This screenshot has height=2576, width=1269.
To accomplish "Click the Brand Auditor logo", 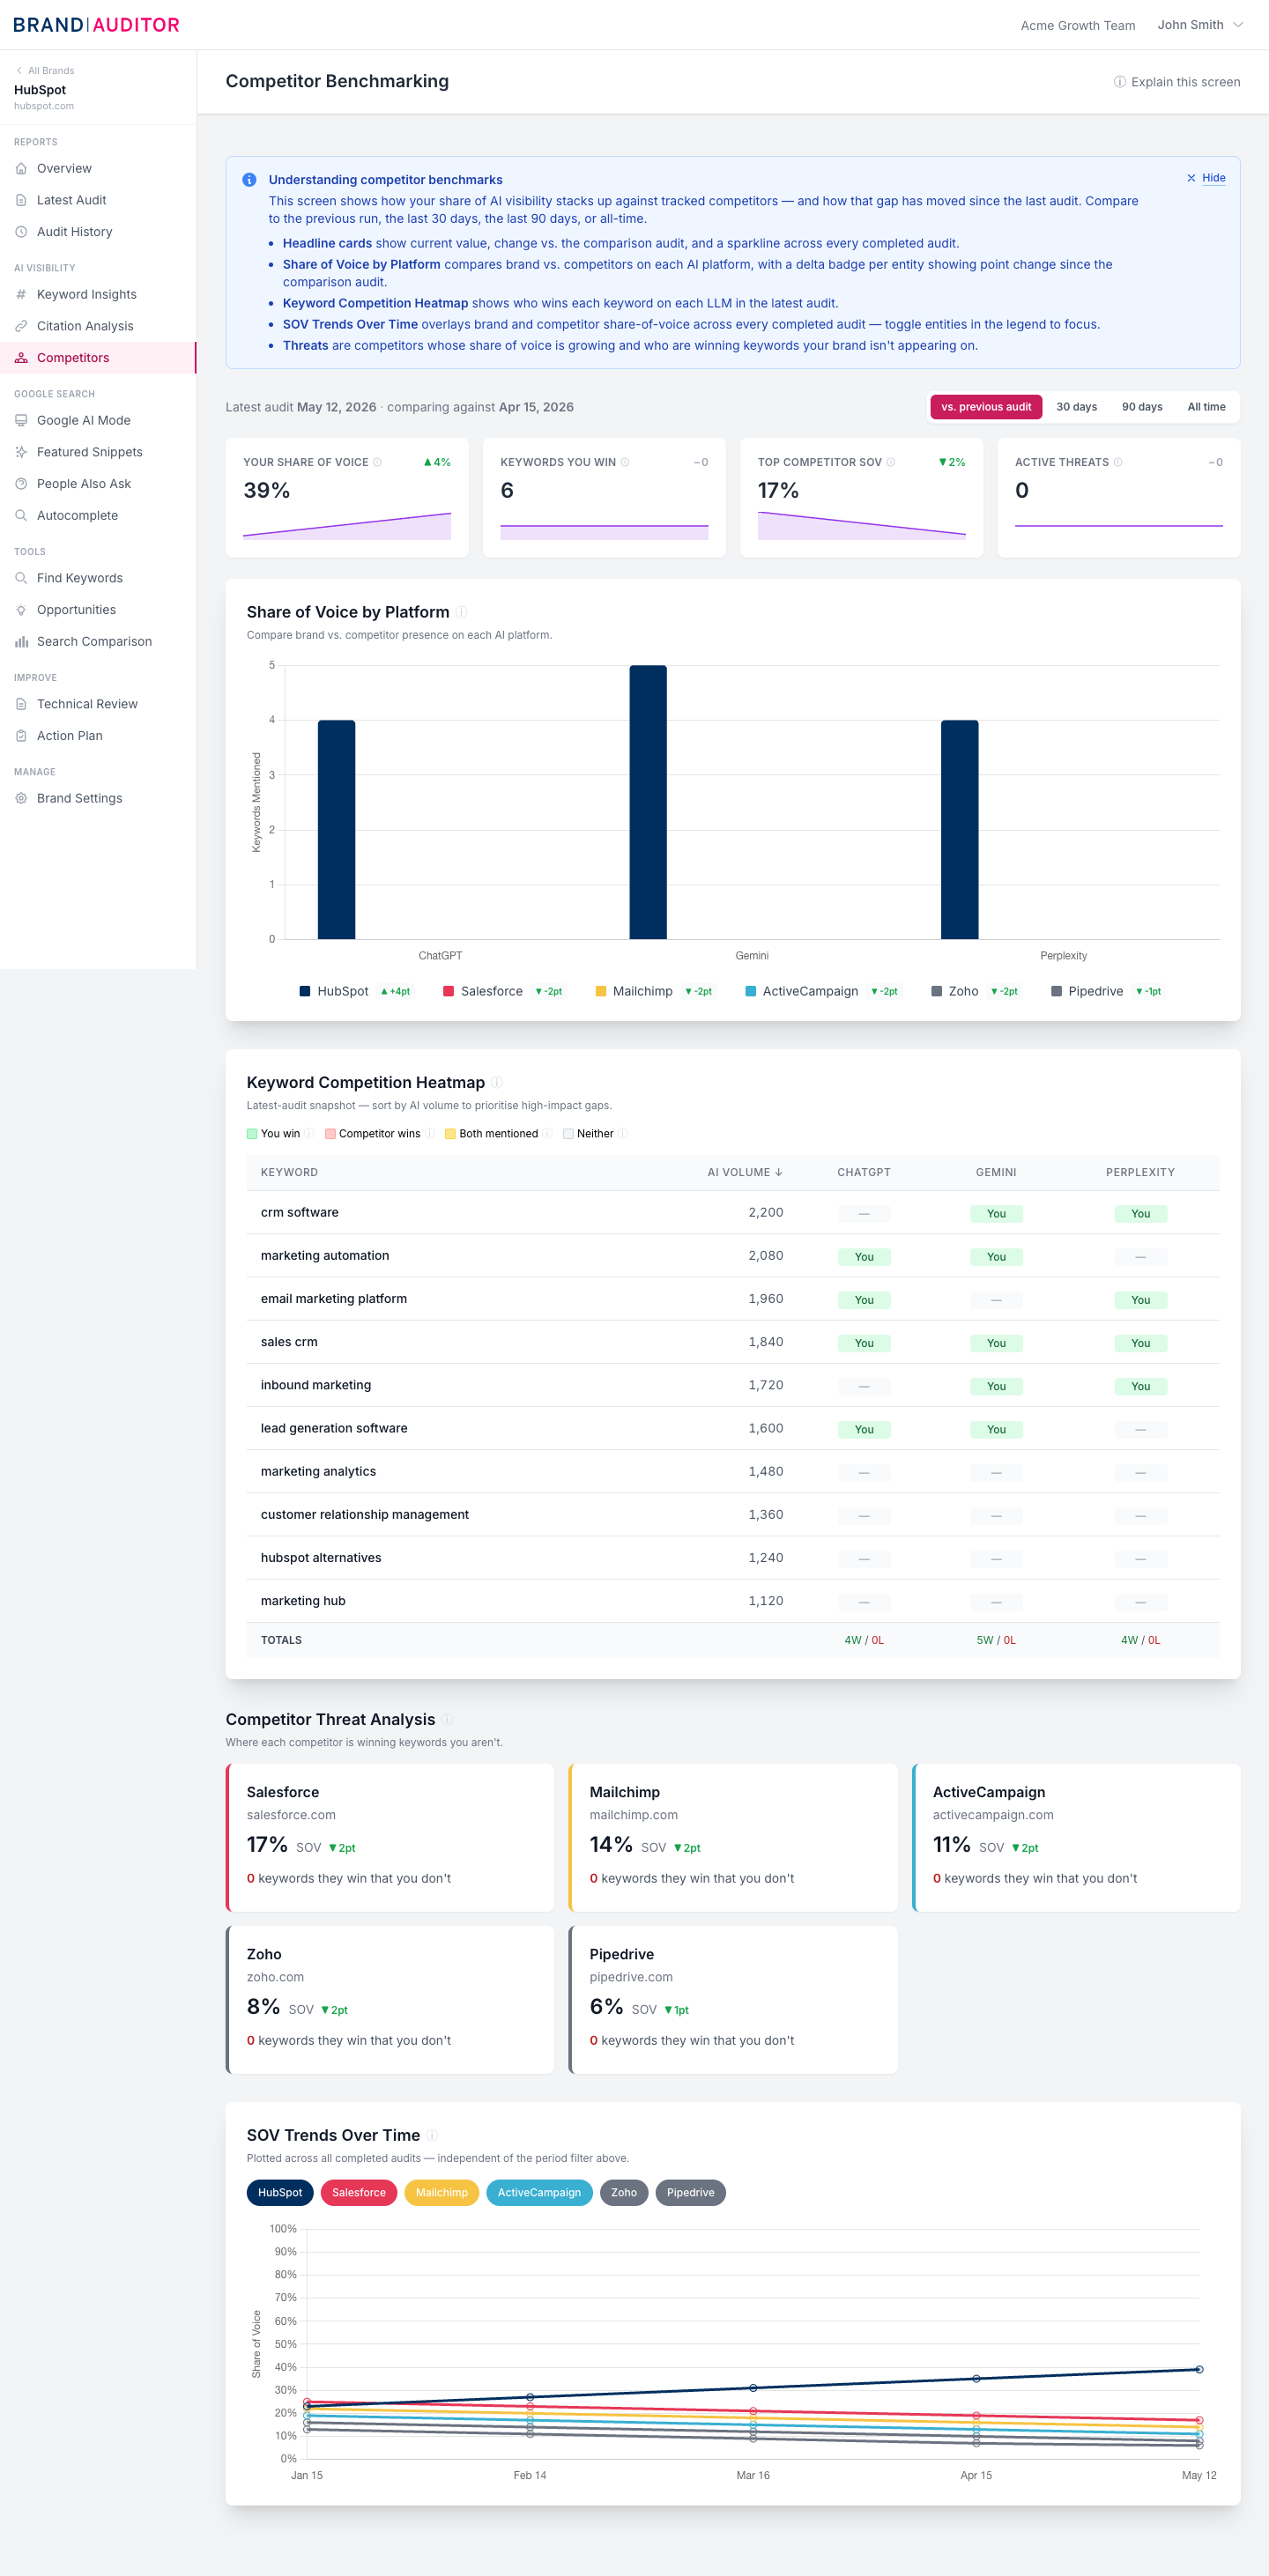I will click(x=96, y=25).
